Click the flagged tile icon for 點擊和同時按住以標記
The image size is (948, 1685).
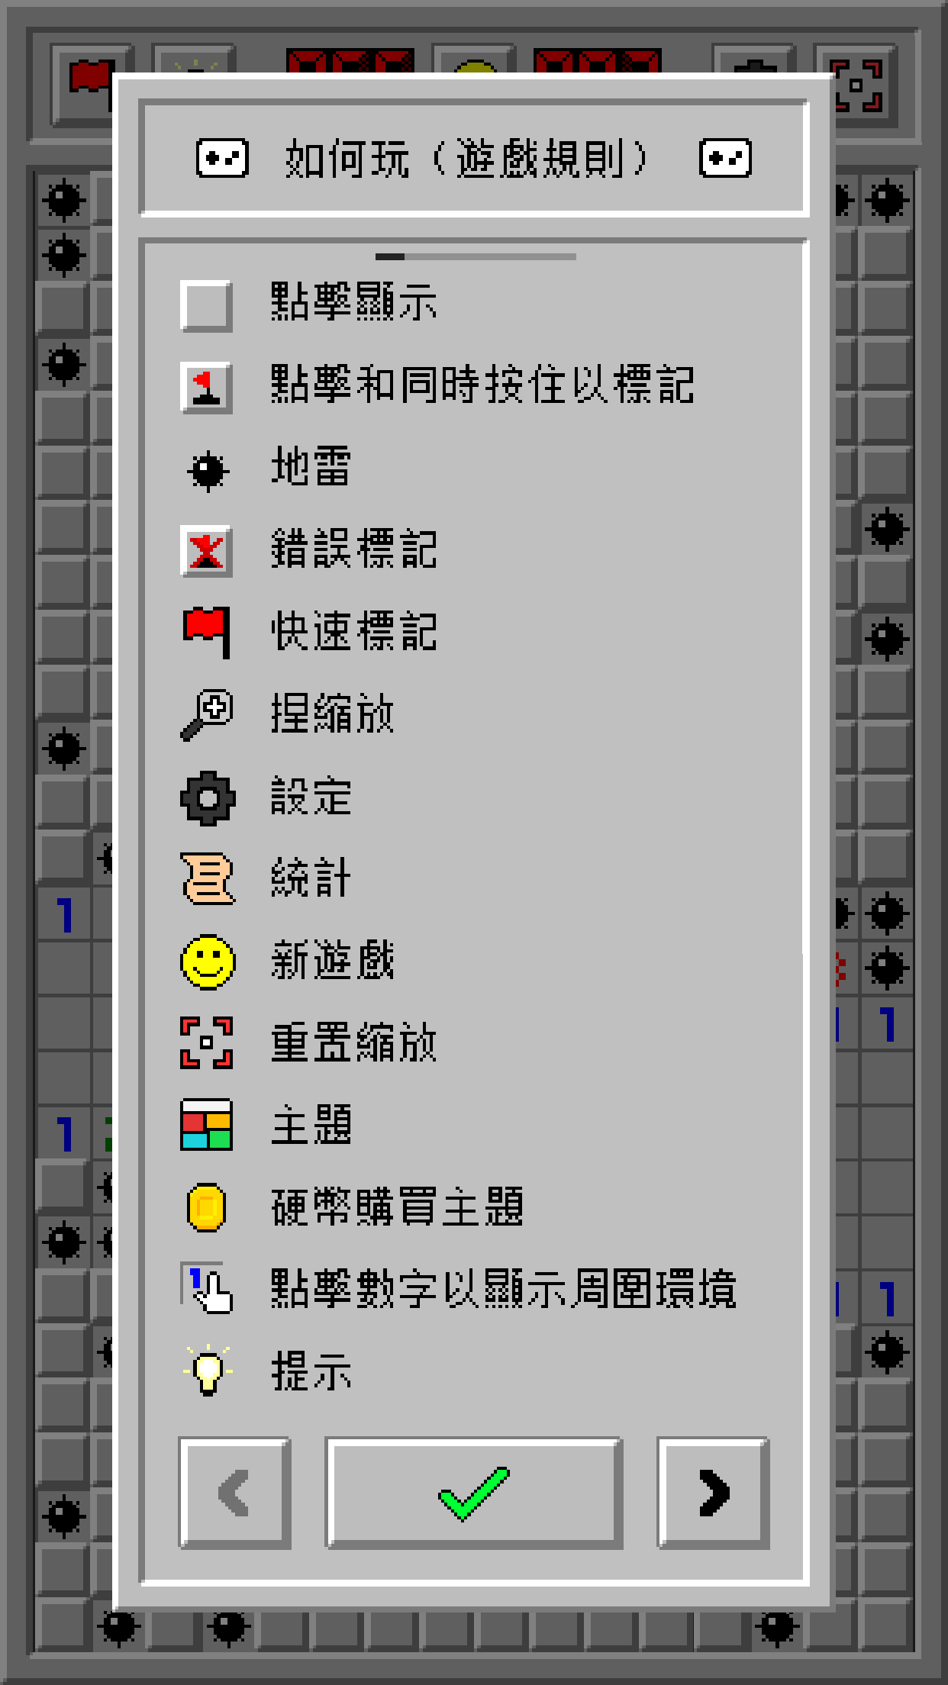tap(206, 388)
